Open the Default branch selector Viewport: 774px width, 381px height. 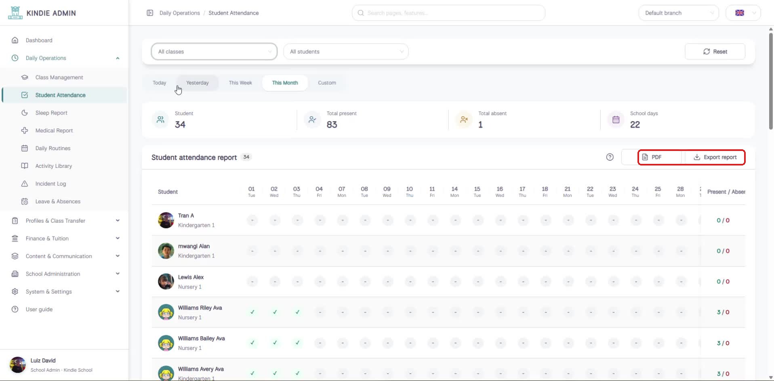pyautogui.click(x=679, y=13)
